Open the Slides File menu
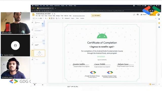The image size is (162, 91). pyautogui.click(x=37, y=16)
